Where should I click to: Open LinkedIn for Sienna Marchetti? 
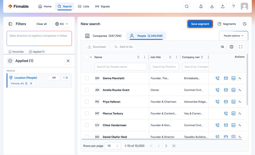tap(233, 78)
